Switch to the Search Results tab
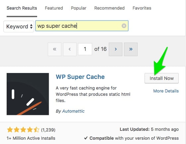 pos(22,8)
